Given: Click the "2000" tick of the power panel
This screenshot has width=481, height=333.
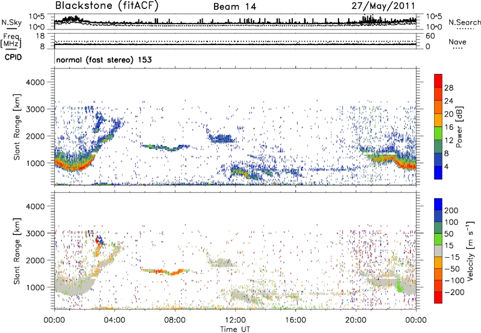Looking at the screenshot, I should click(x=35, y=136).
